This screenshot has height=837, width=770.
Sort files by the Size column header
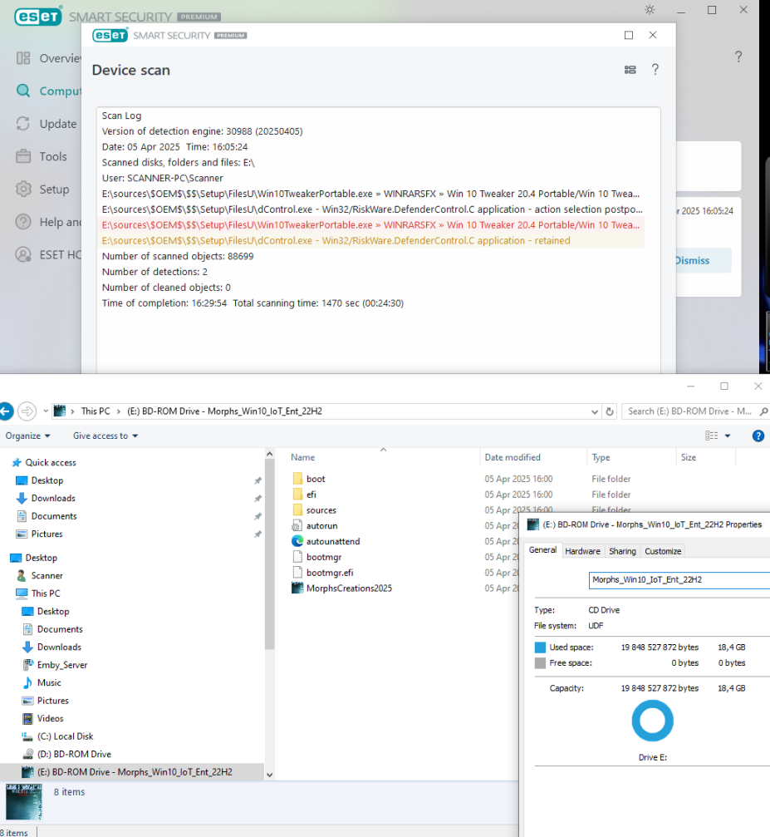[x=689, y=457]
